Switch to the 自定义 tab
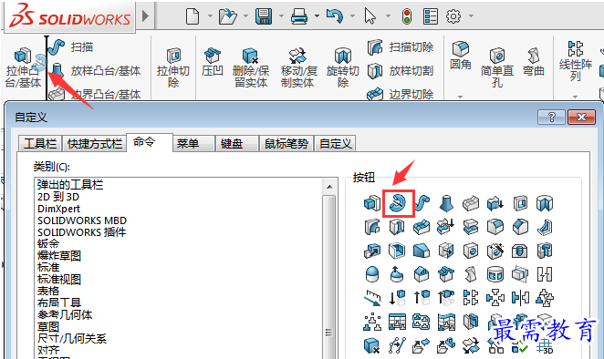The width and height of the screenshot is (604, 359). pyautogui.click(x=336, y=144)
